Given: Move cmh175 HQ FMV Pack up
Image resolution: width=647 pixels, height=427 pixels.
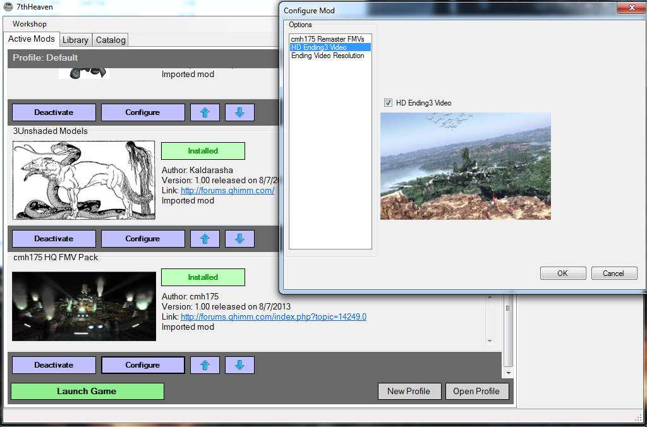Looking at the screenshot, I should pos(205,365).
